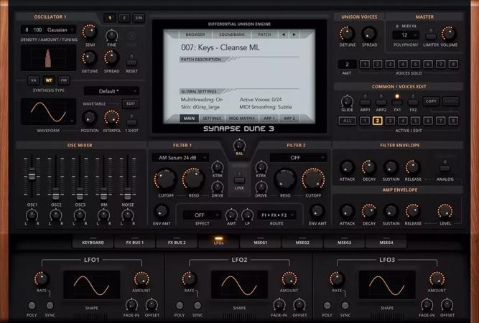Solo voice 3 in Voices Solo
479x323 pixels.
pos(390,65)
